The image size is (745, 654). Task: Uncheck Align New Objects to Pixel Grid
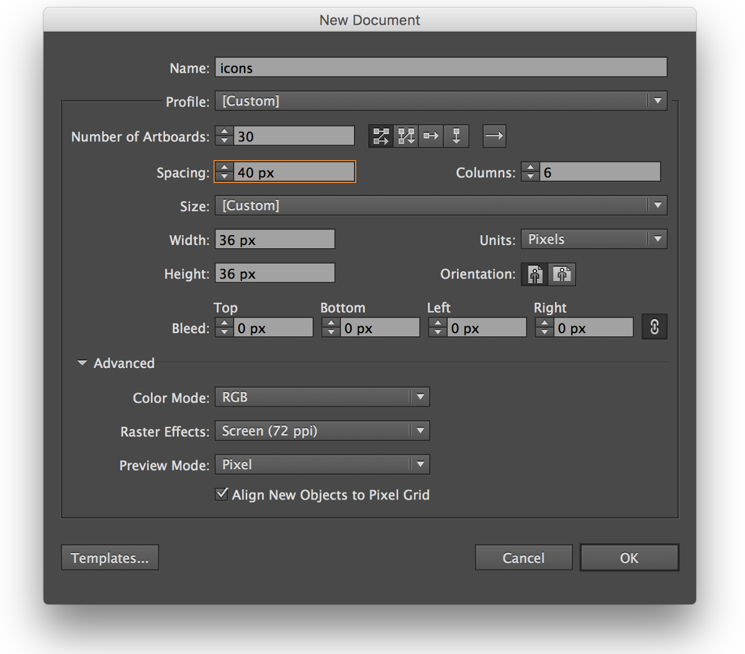click(x=222, y=494)
